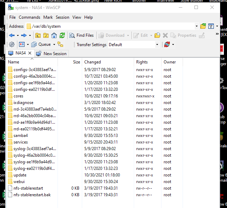Sort files by Changed column header

tap(93, 62)
